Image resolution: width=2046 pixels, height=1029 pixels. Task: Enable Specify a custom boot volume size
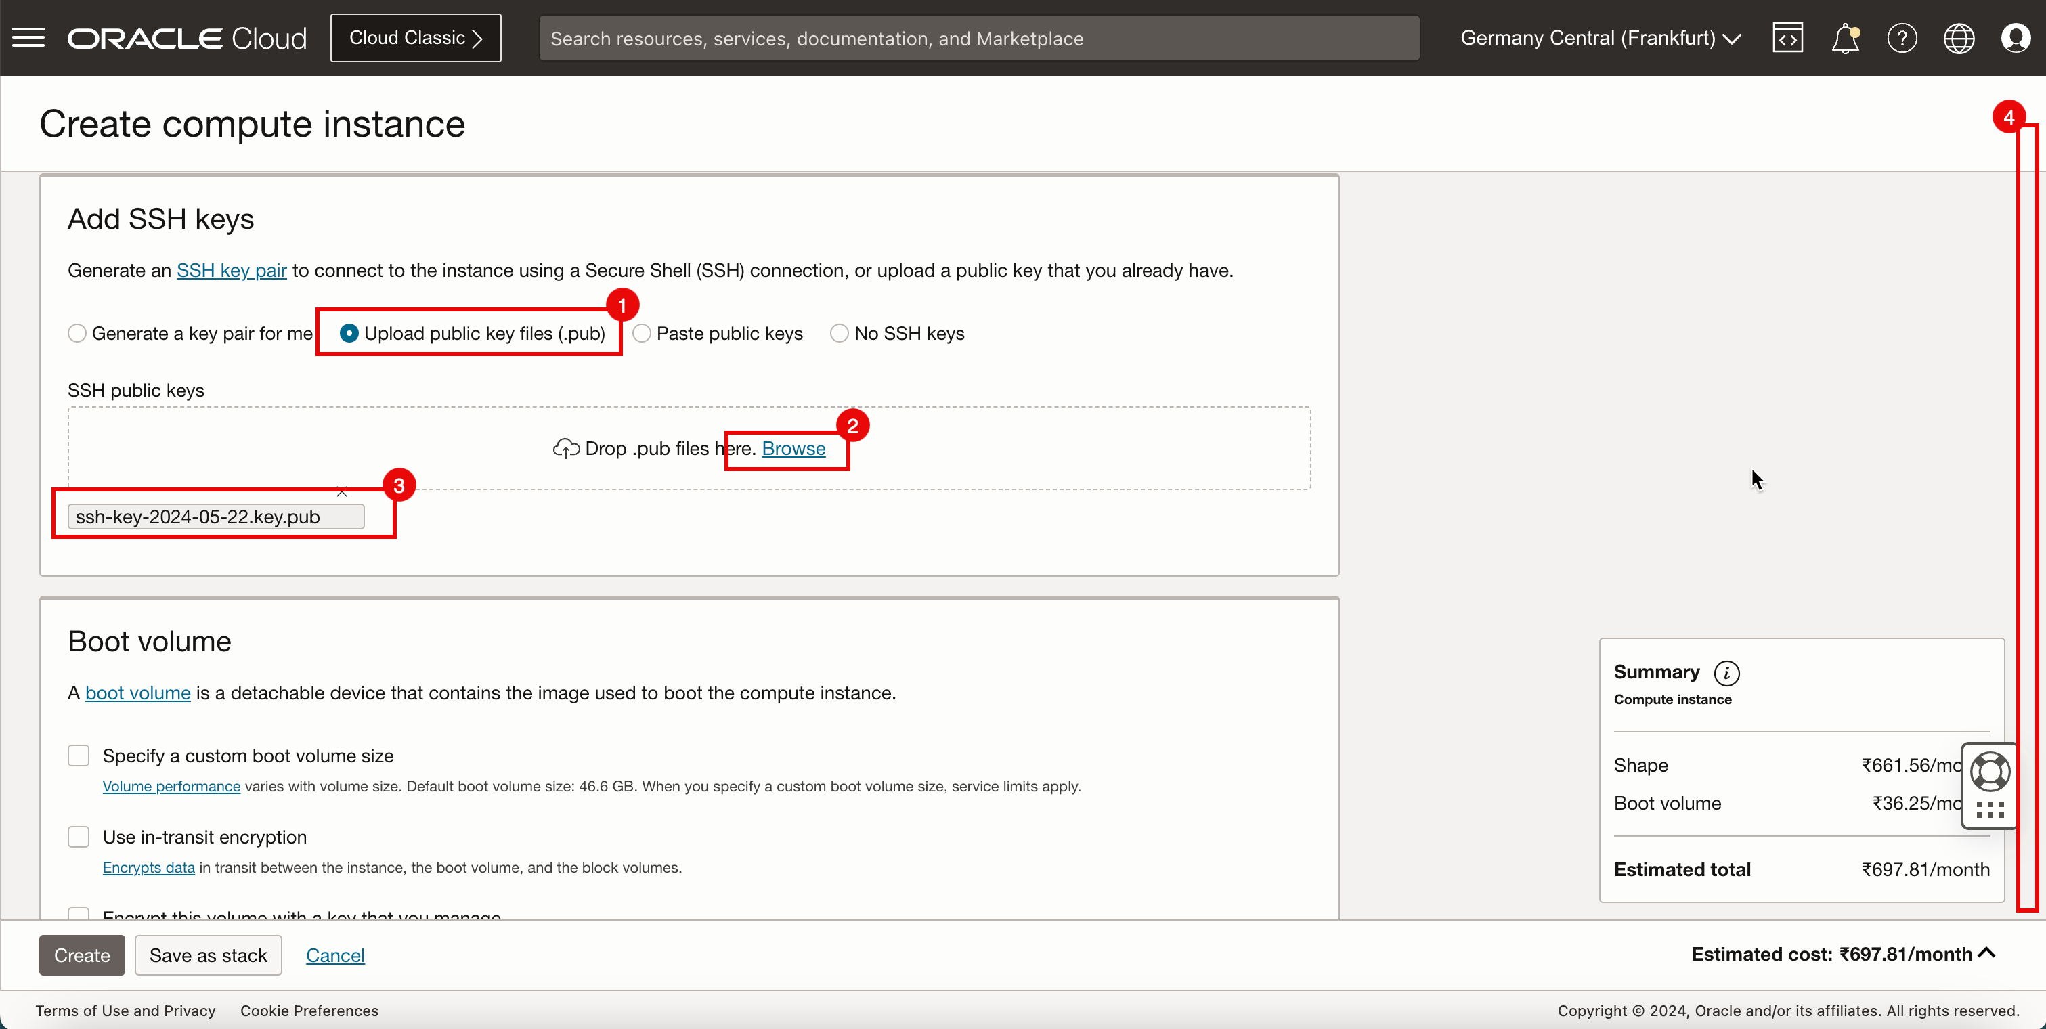point(79,756)
